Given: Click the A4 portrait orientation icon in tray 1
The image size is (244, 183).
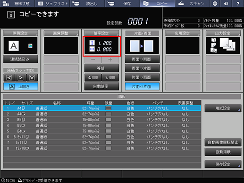Looking at the screenshot, I should pyautogui.click(x=24, y=108).
